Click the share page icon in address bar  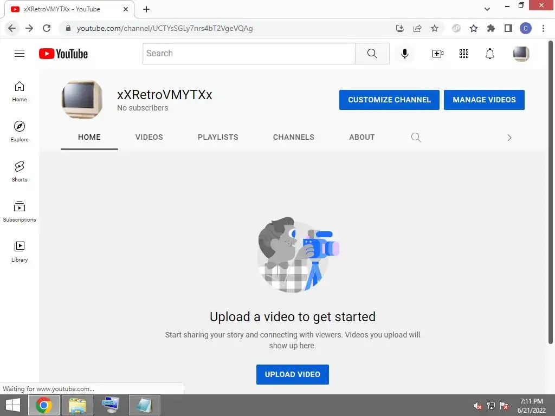click(x=417, y=28)
